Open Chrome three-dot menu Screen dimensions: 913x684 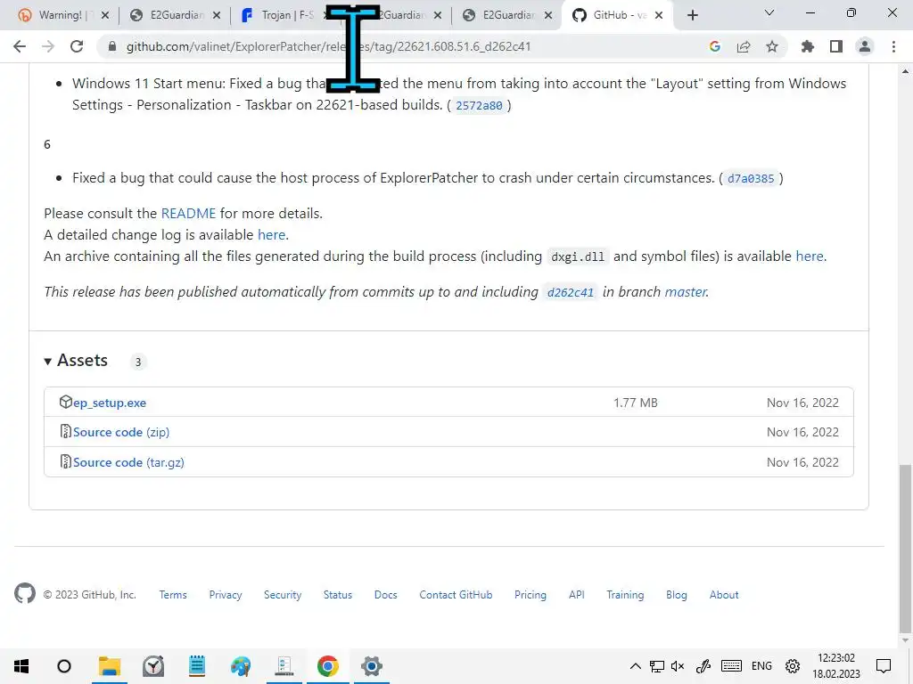pos(893,46)
